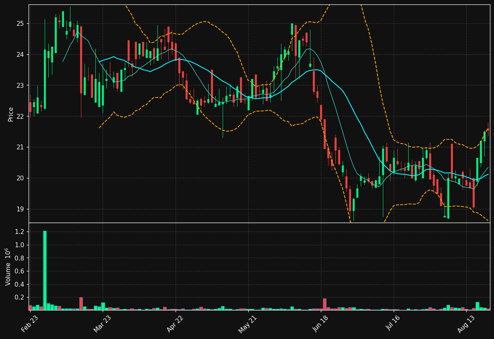
Task: Click the 22 price tick label
Action: [x=21, y=116]
